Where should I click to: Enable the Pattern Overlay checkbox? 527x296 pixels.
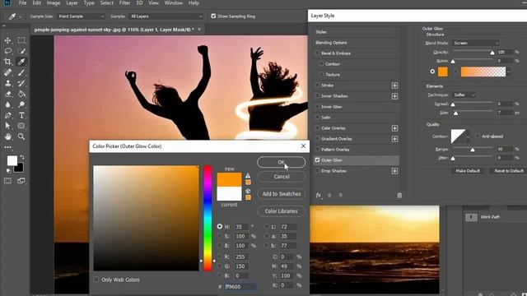click(x=317, y=150)
